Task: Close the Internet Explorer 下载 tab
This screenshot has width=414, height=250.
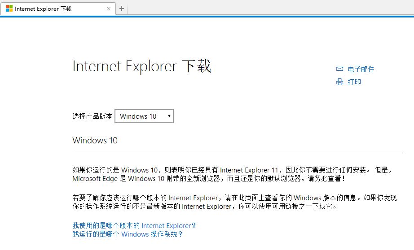Action: tap(109, 9)
